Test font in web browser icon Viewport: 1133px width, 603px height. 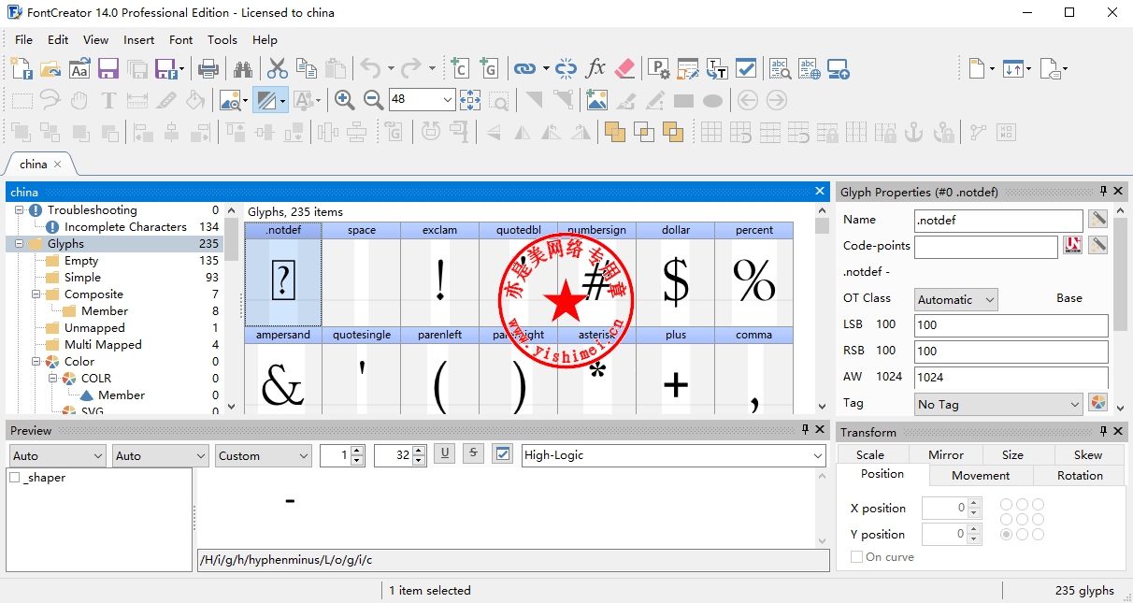(x=809, y=68)
